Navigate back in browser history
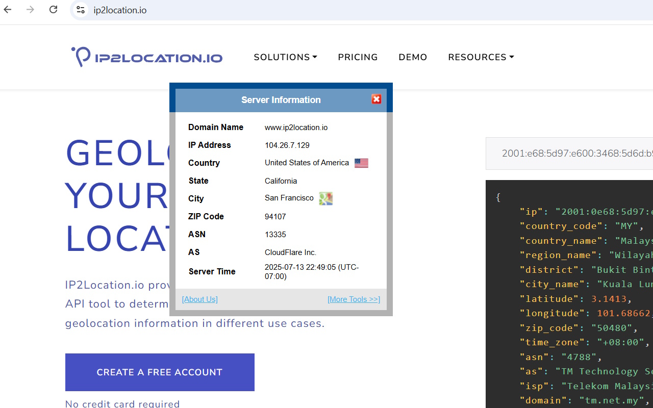 7,10
